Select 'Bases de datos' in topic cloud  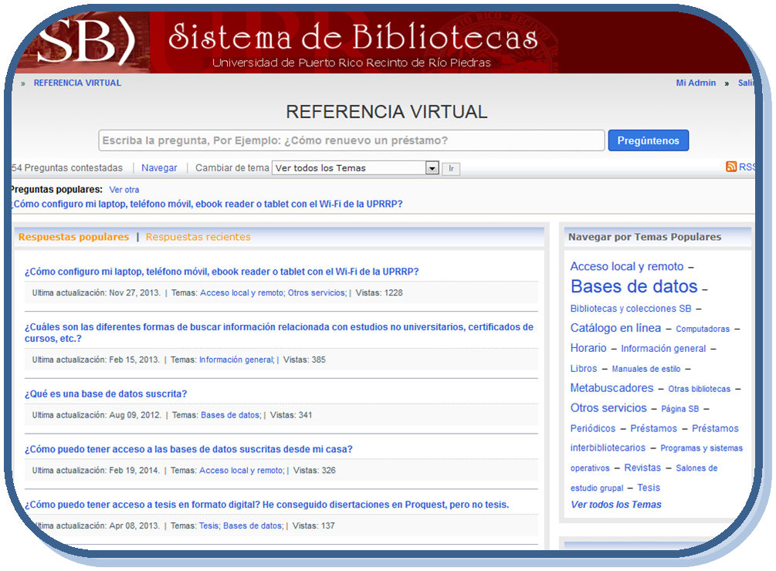click(x=634, y=286)
